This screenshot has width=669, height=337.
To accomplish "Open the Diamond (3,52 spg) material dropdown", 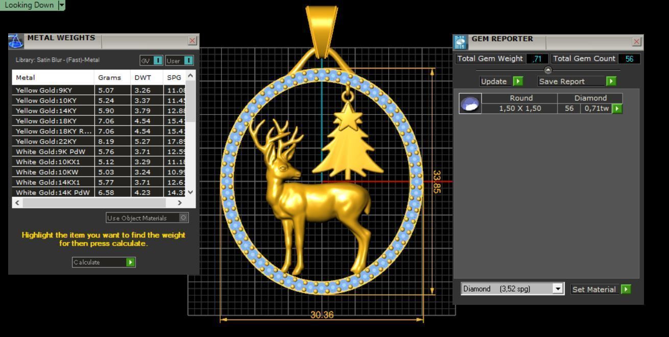I will (558, 289).
